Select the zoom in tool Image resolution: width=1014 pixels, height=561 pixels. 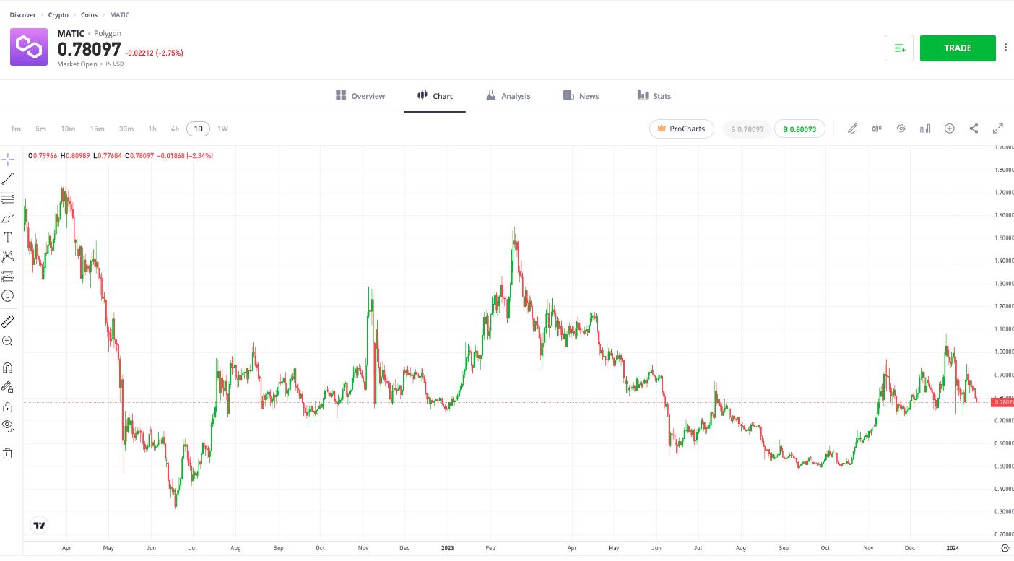tap(8, 341)
